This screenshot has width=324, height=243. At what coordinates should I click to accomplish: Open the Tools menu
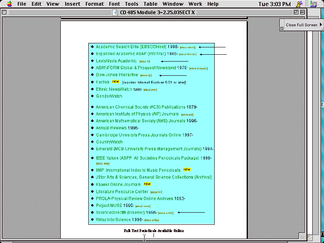[x=131, y=4]
